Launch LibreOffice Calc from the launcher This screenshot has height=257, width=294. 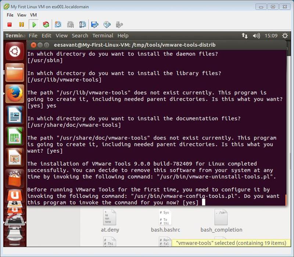15,136
